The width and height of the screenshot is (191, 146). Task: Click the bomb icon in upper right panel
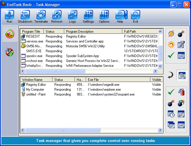coord(181,34)
